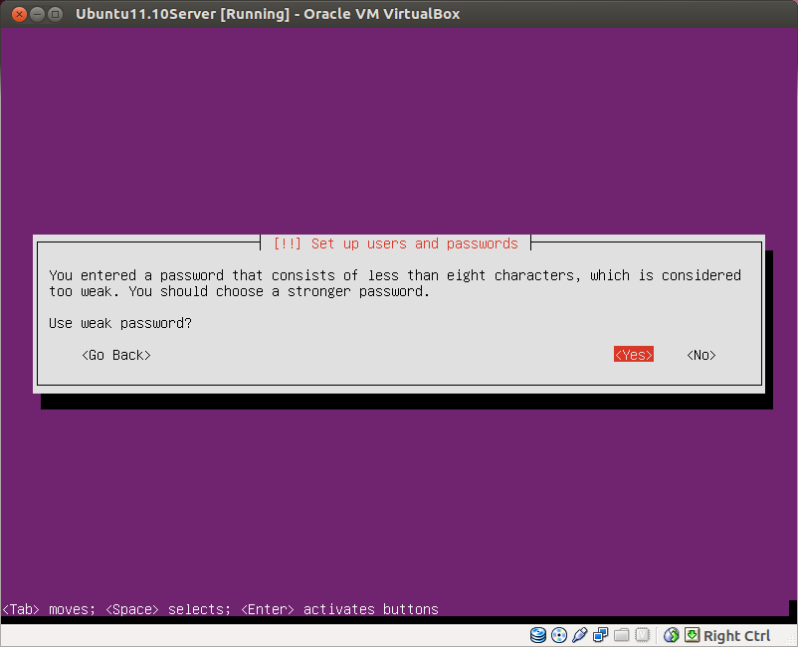Click the hard disk activity status icon
This screenshot has width=798, height=647.
point(538,635)
